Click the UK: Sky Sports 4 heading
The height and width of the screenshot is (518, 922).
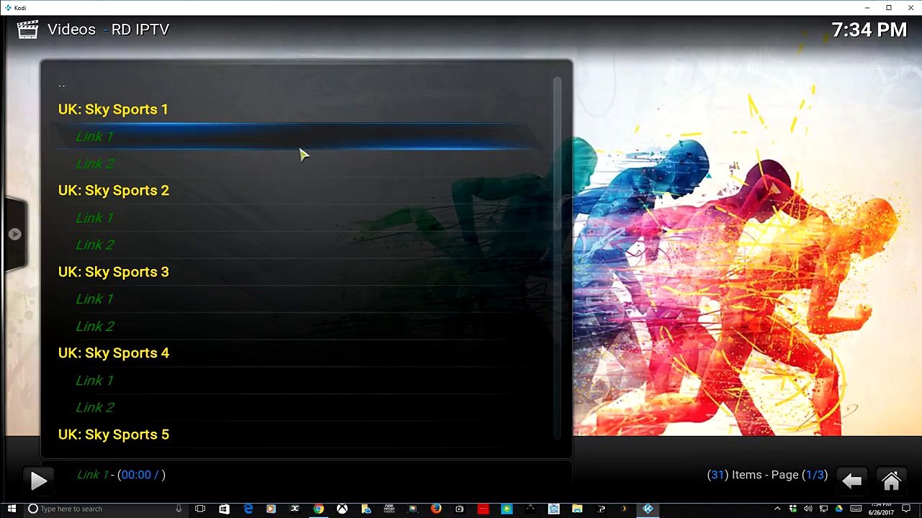coord(114,353)
